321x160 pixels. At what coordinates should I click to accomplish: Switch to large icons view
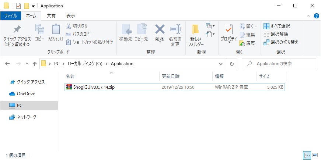[315, 155]
